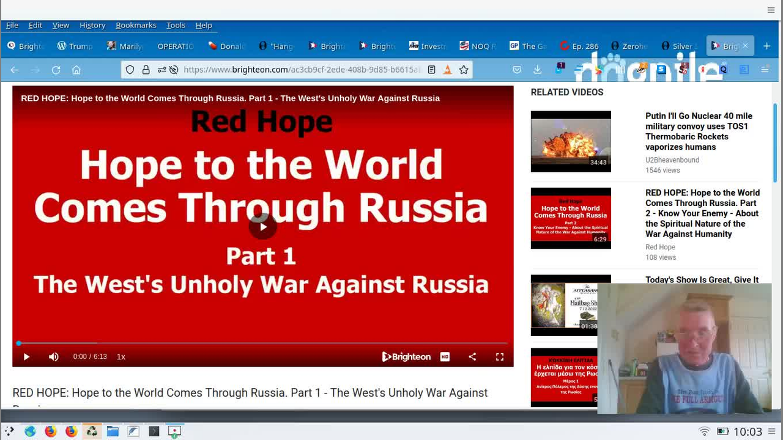Open the Firefox application menu
Viewport: 783px width, 440px height.
pyautogui.click(x=765, y=70)
